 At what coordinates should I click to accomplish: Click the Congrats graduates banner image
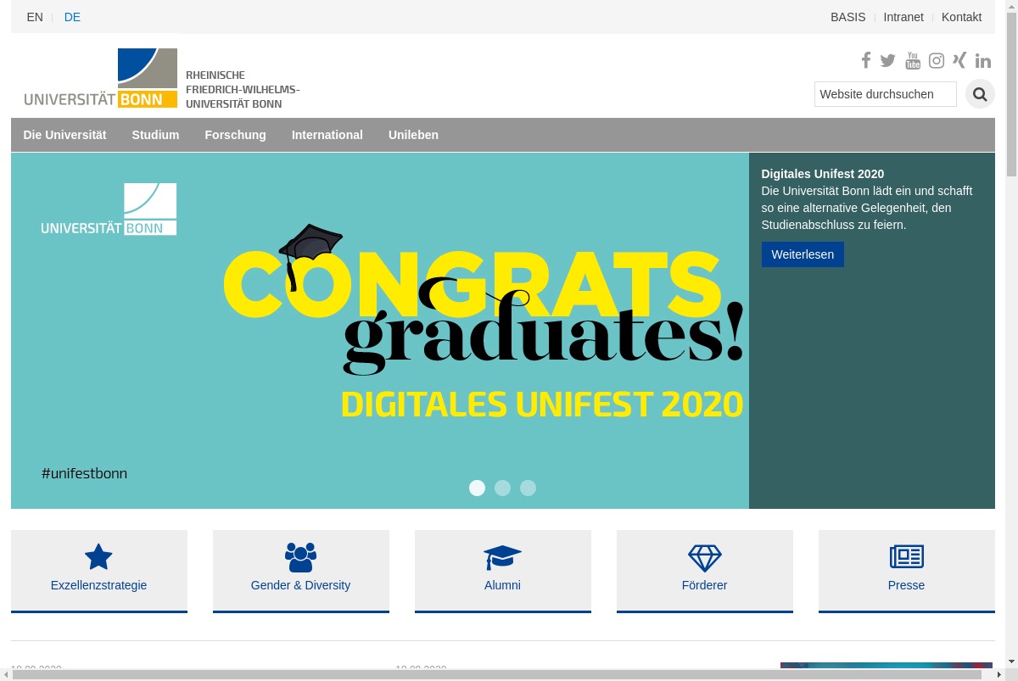tap(380, 331)
